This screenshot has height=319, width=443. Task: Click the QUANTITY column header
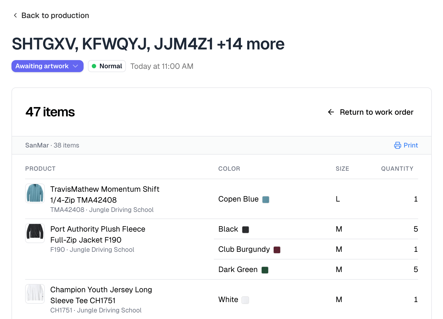tap(397, 169)
